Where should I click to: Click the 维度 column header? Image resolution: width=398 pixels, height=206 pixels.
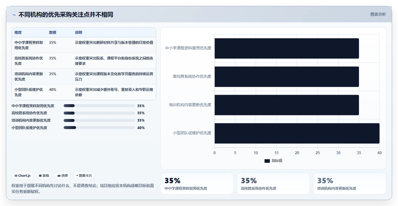[x=18, y=33]
